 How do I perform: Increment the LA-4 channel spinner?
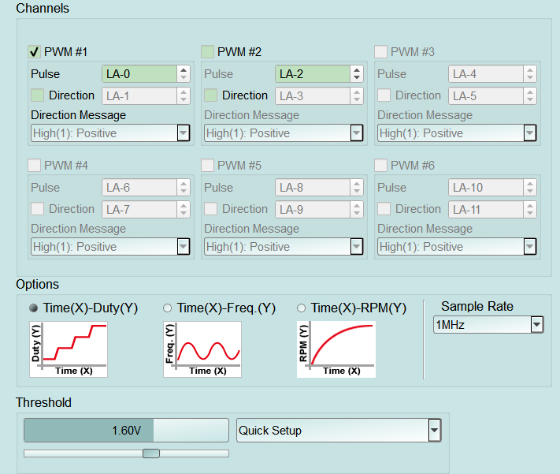coord(530,69)
